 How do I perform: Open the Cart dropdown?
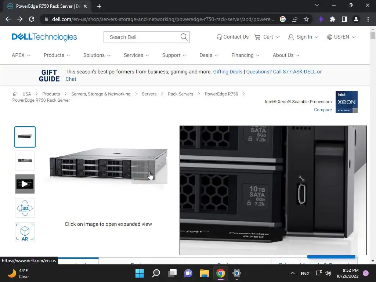[271, 37]
